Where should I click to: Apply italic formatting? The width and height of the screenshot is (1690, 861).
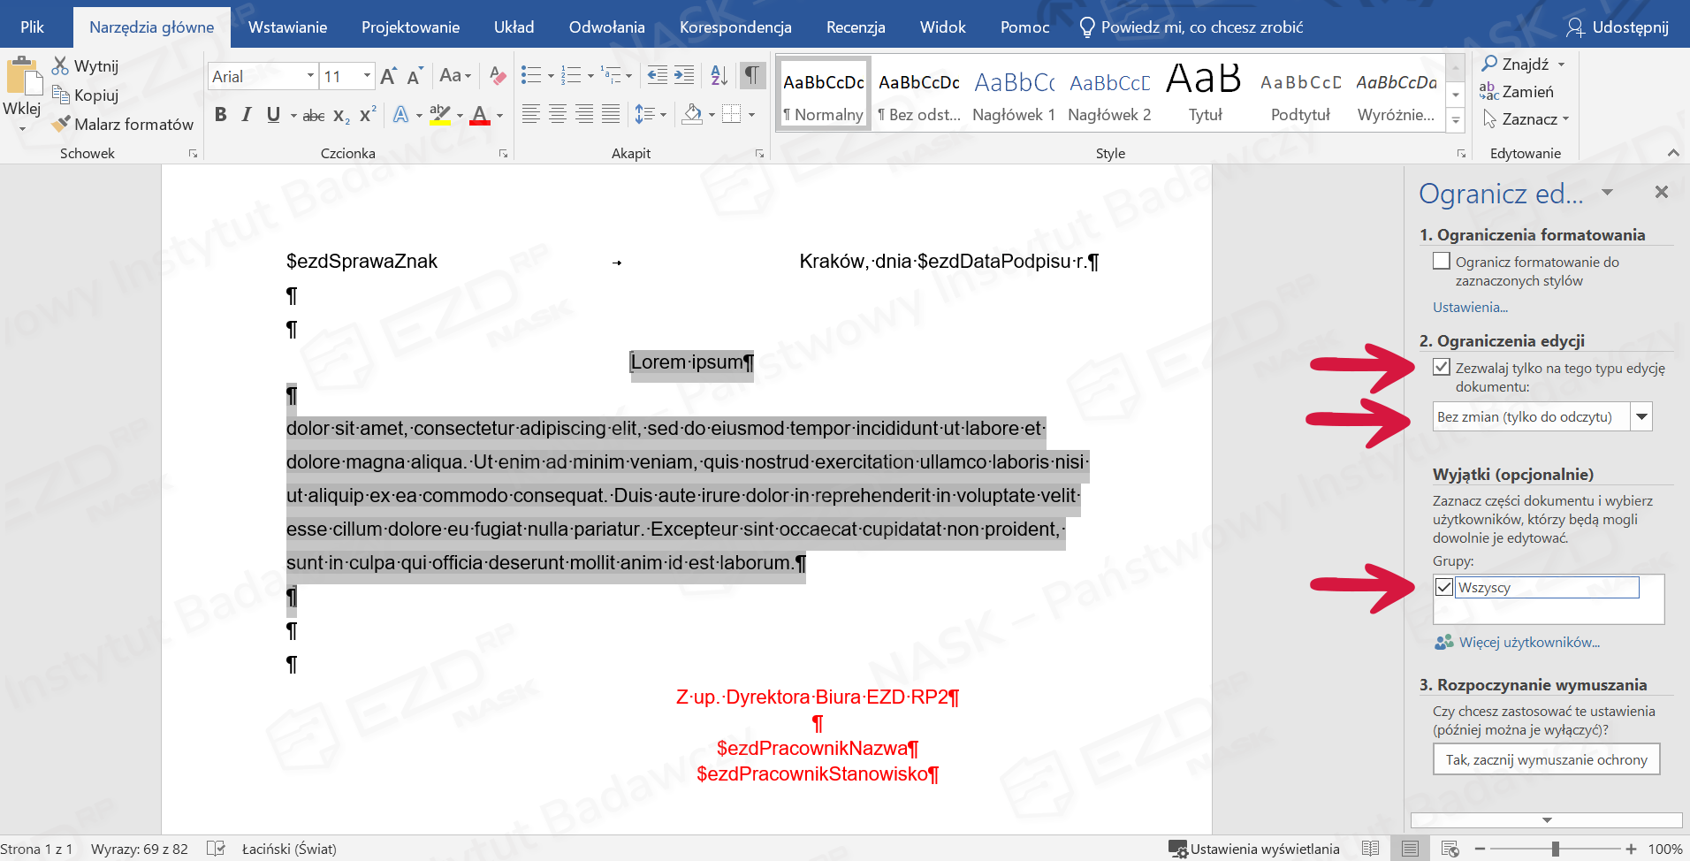247,115
